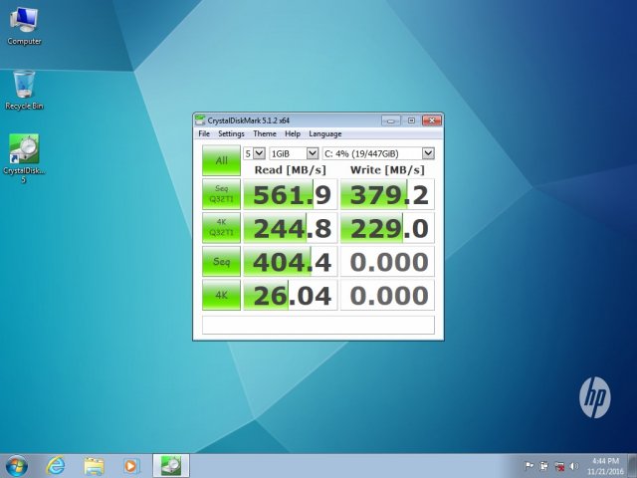Run the 4K benchmark test
Screen dimensions: 637x478
221,295
